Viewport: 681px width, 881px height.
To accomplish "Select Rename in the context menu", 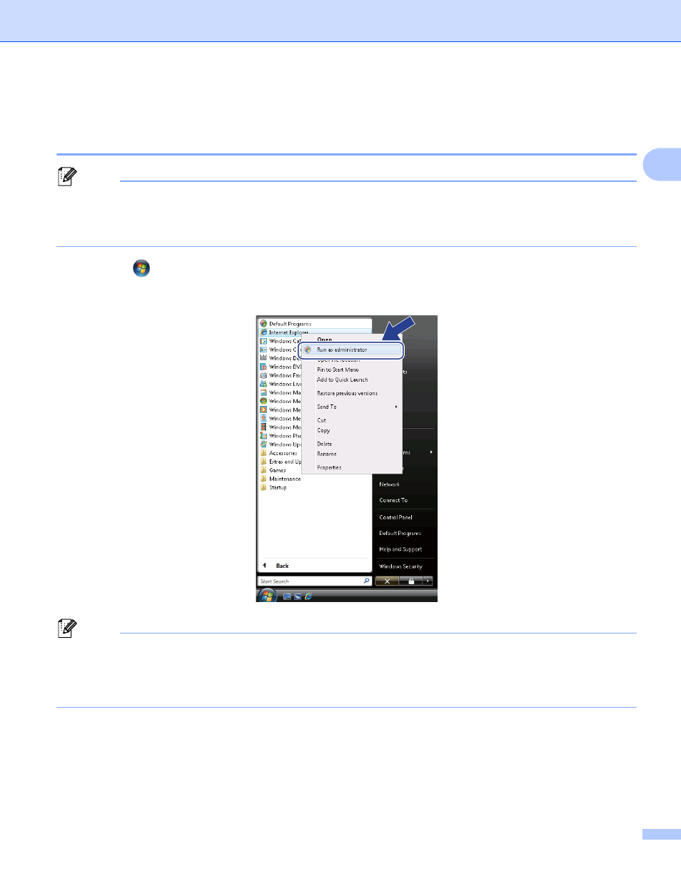I will click(326, 454).
